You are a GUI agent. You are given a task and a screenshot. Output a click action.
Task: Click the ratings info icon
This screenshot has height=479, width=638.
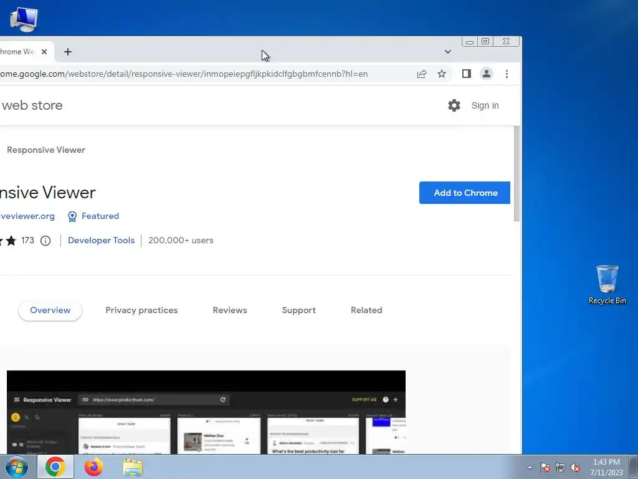click(x=45, y=241)
